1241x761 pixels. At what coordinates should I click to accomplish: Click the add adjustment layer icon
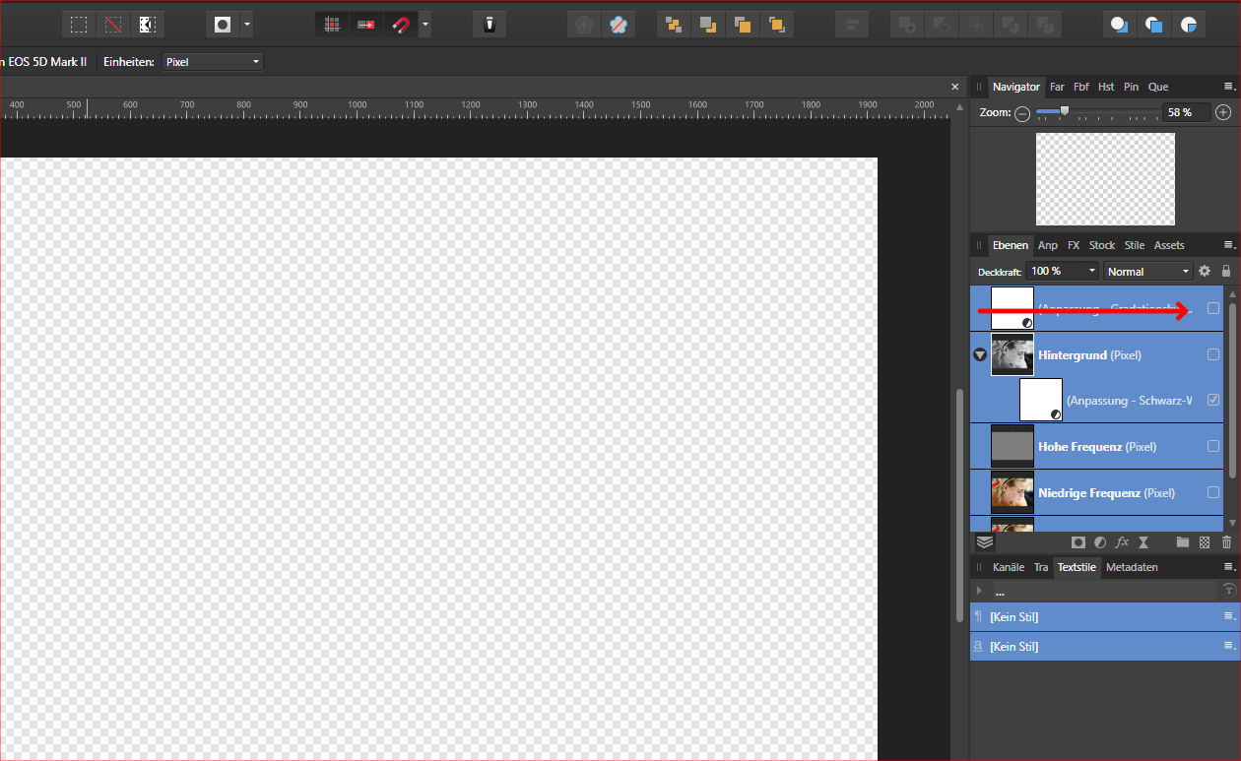pos(1100,542)
